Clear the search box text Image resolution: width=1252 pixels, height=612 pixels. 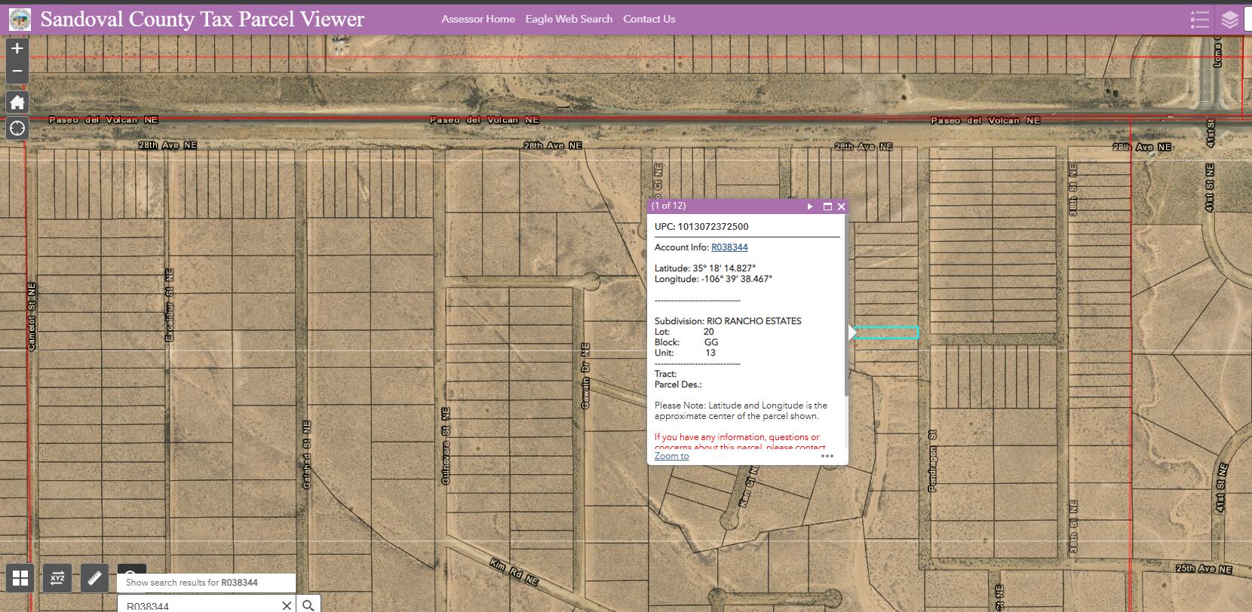click(x=287, y=605)
